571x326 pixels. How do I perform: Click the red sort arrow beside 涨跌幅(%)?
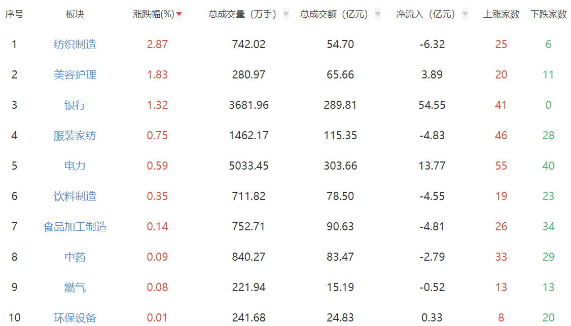tap(179, 14)
